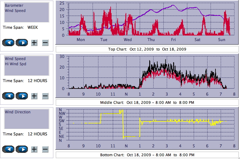Go back in time on middle chart
Image resolution: width=240 pixels, height=159 pixels.
coord(9,96)
